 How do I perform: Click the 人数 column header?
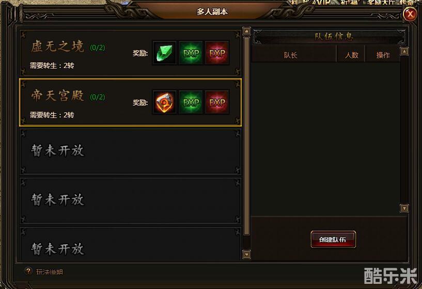coord(351,55)
